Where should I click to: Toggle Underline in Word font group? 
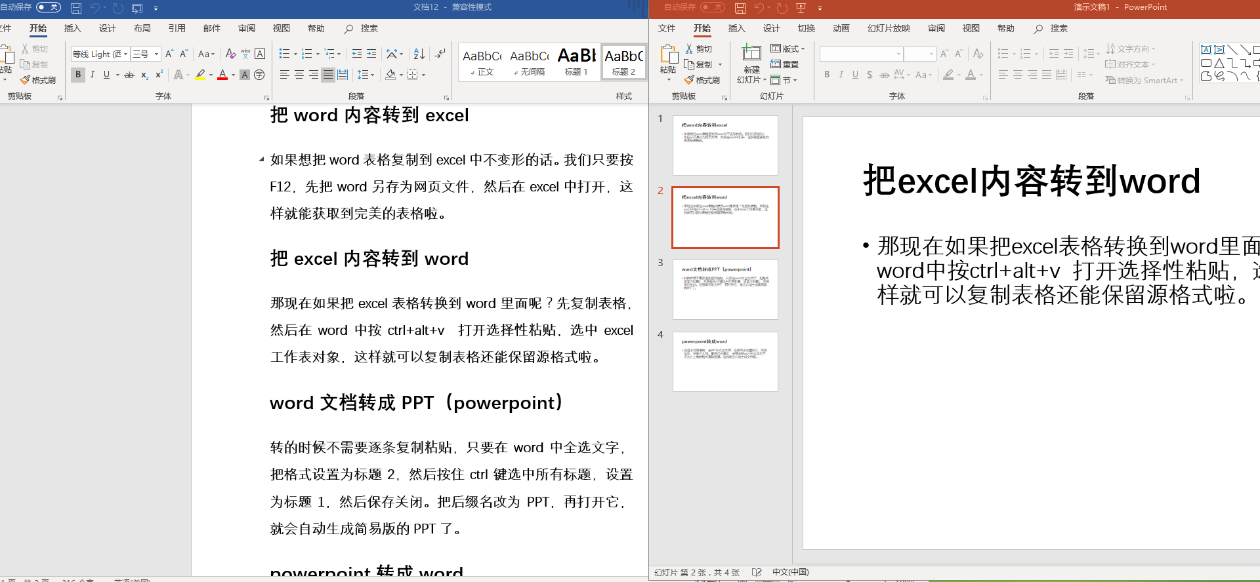click(x=106, y=75)
